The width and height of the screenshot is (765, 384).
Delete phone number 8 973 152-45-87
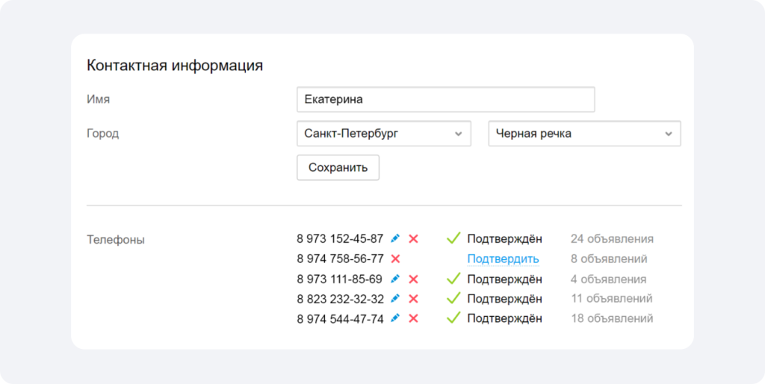(413, 239)
